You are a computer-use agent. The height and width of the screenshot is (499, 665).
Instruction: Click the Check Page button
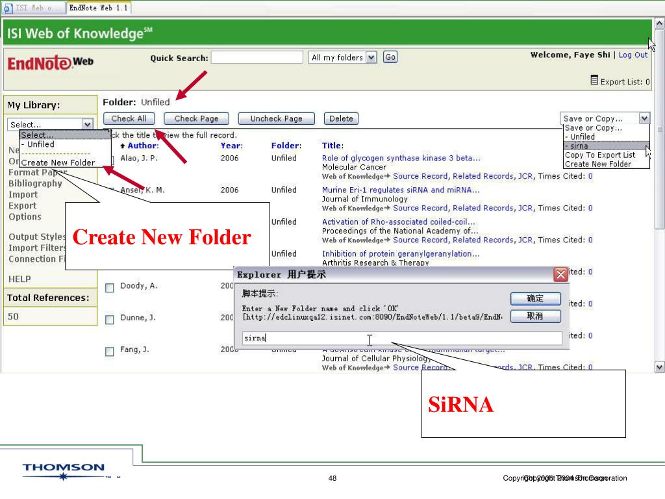(x=196, y=119)
